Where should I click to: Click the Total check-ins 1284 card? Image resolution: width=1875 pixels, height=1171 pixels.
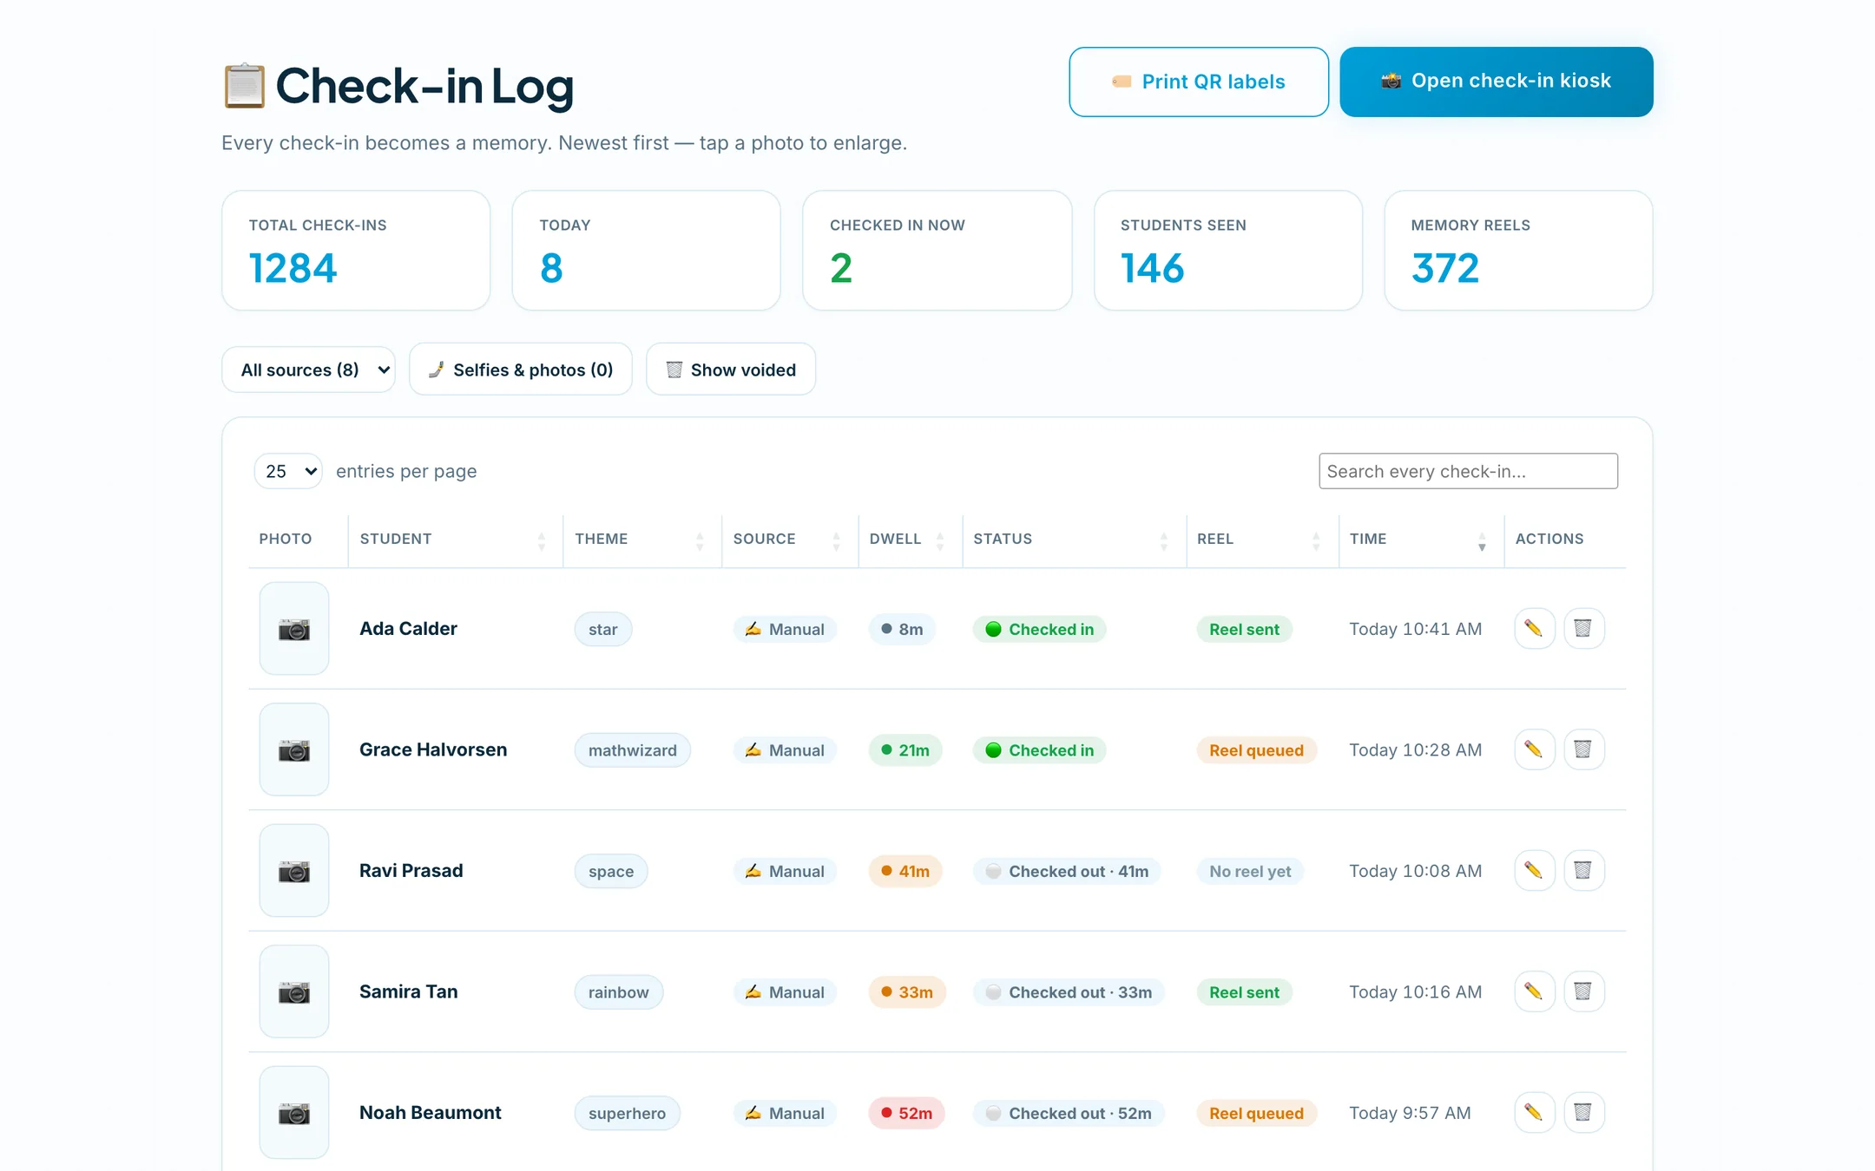tap(356, 251)
